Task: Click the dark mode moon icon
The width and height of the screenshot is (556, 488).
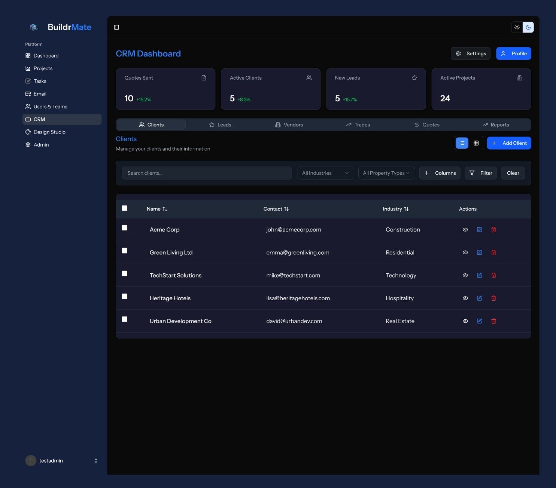Action: click(528, 27)
